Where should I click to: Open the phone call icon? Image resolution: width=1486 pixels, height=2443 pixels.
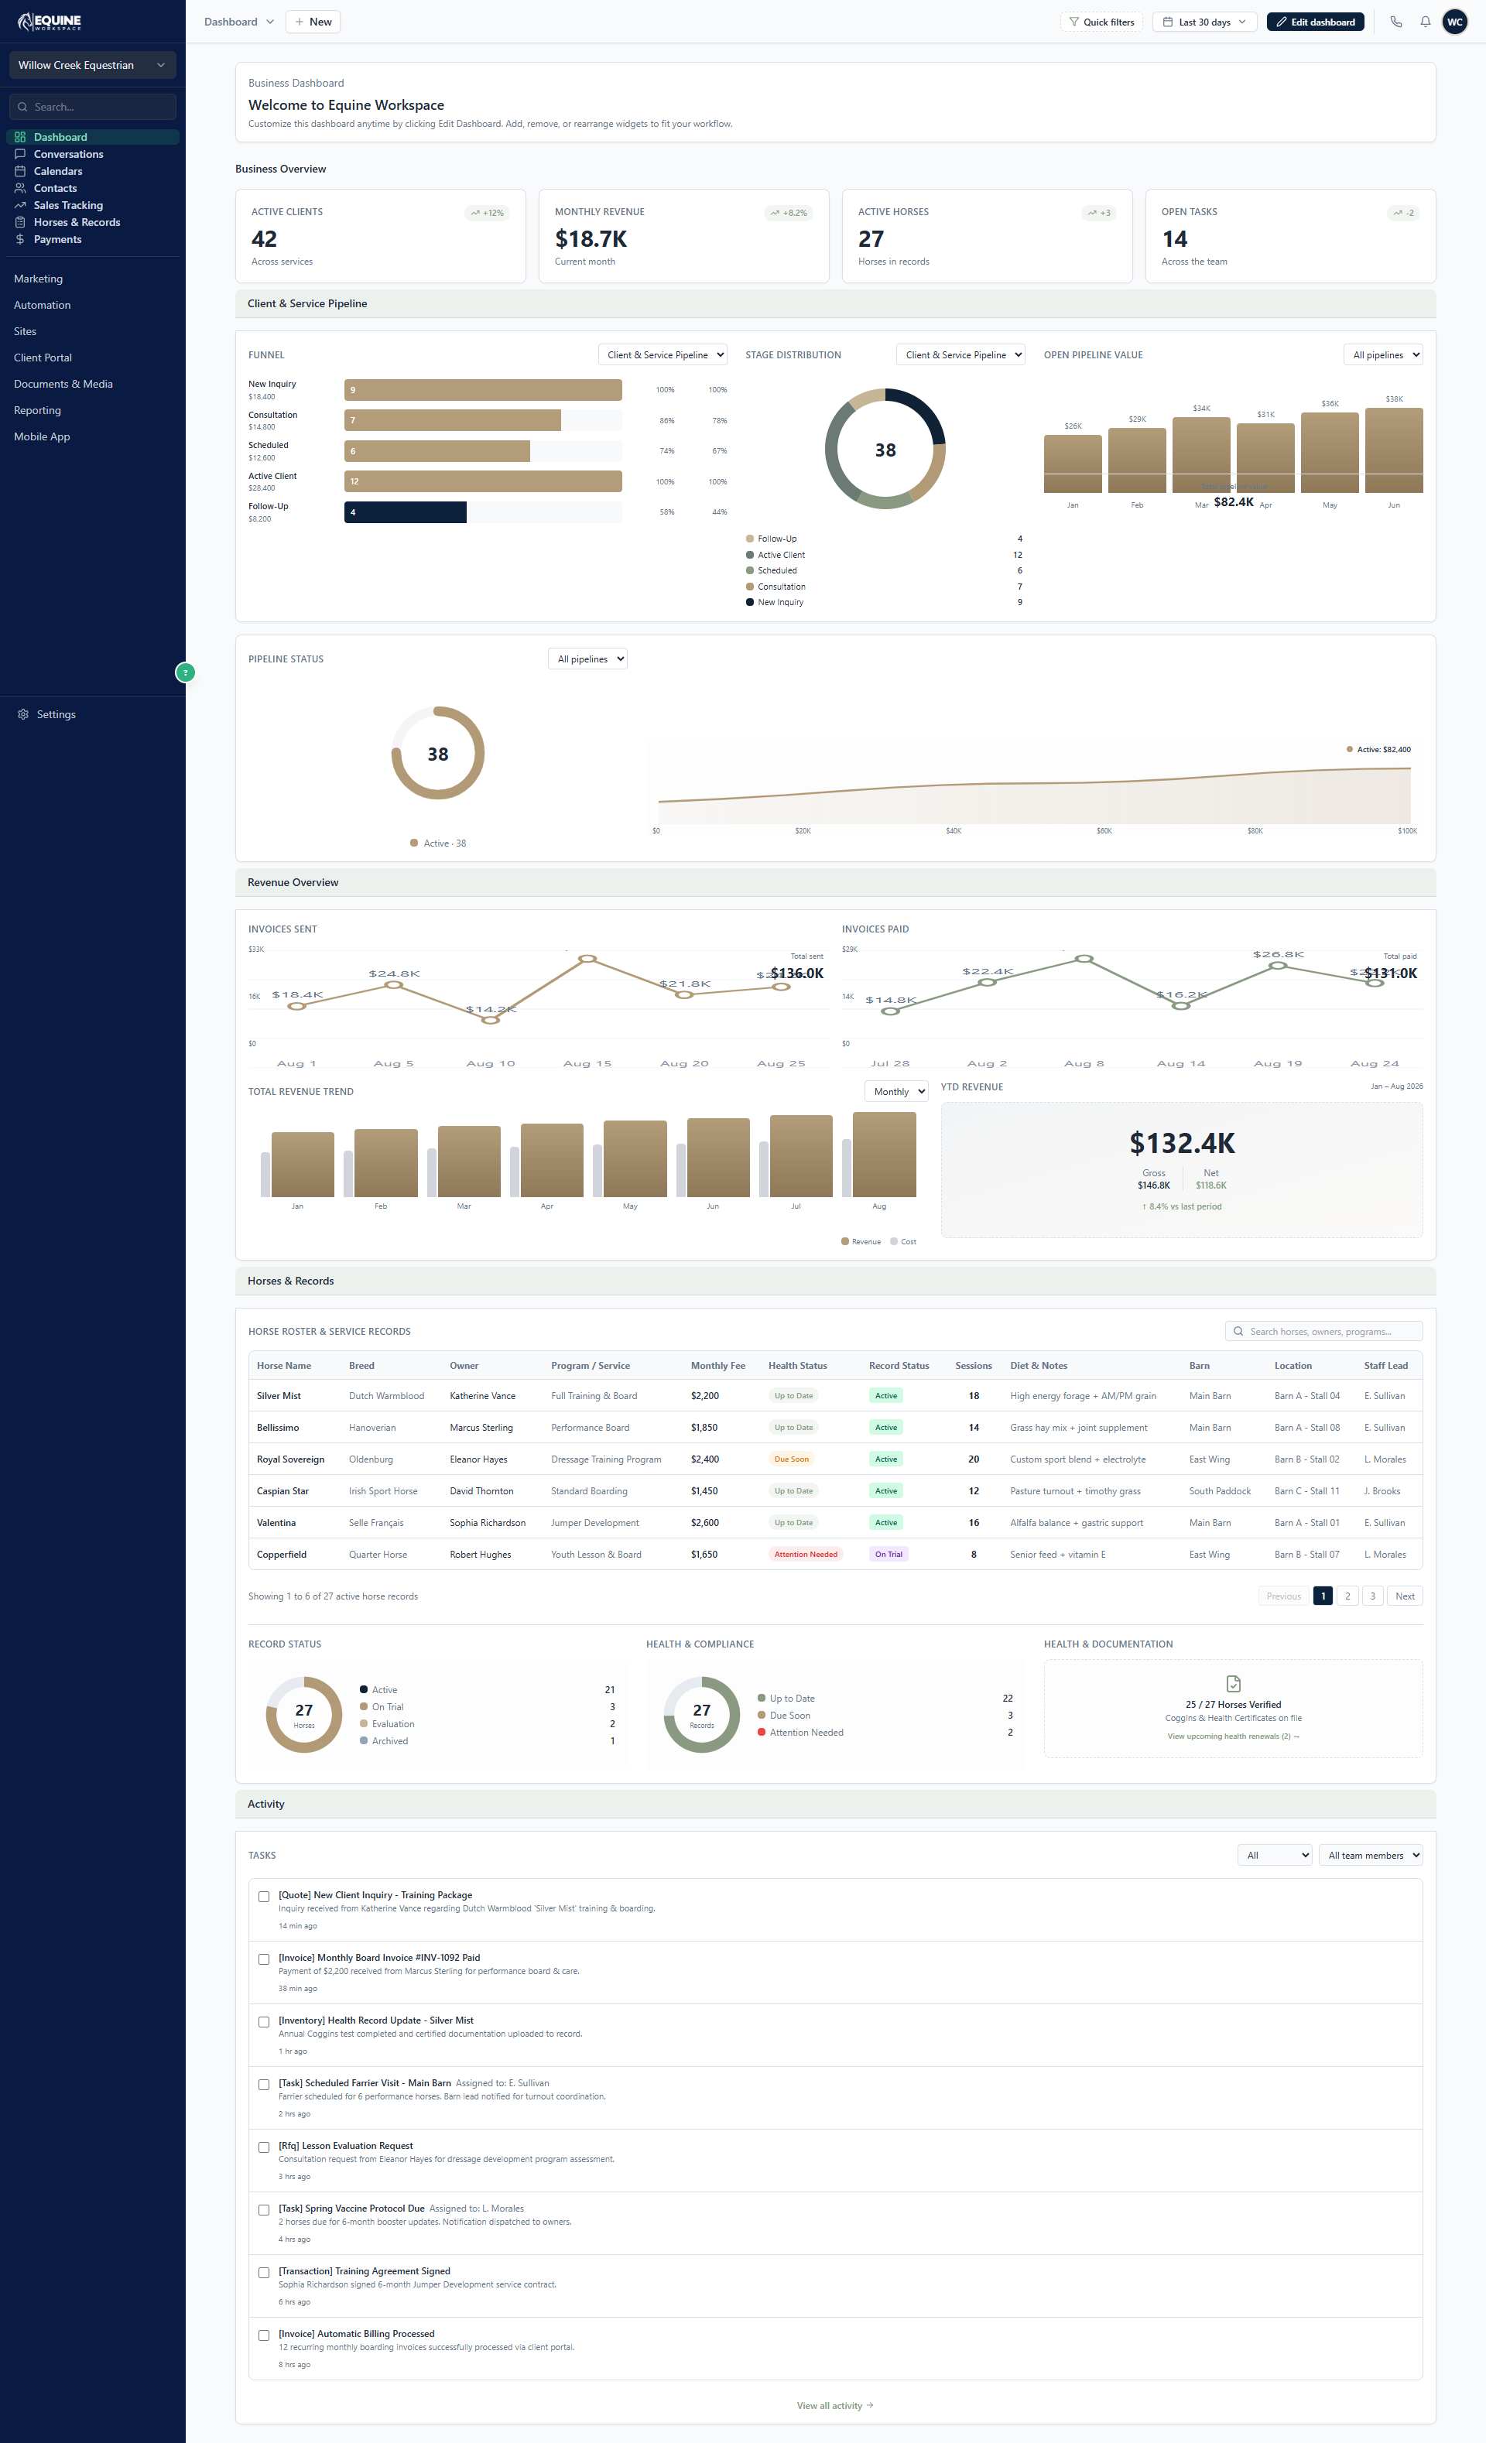(x=1395, y=22)
